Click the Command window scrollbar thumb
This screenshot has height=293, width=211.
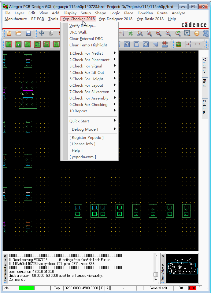pos(156,274)
